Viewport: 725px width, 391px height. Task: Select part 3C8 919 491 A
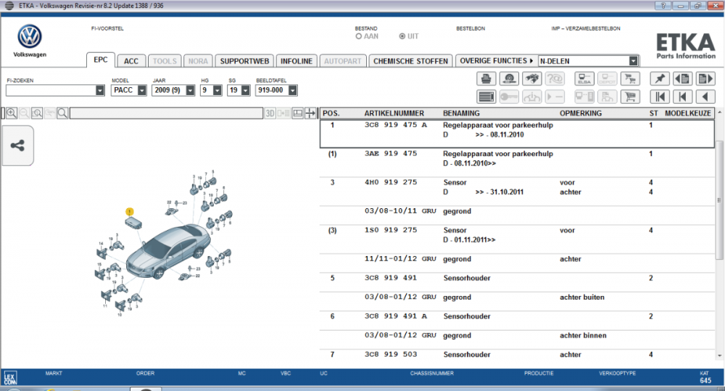pos(517,321)
